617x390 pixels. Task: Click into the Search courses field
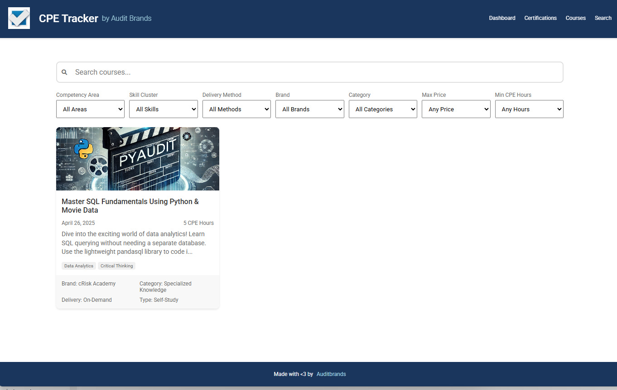point(310,72)
